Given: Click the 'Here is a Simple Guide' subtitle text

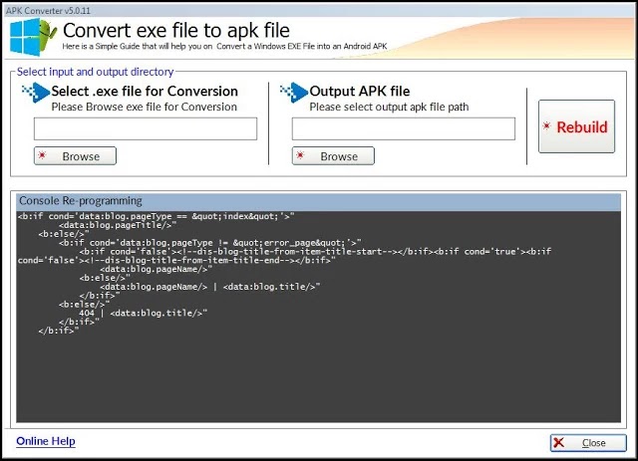Looking at the screenshot, I should [x=224, y=47].
